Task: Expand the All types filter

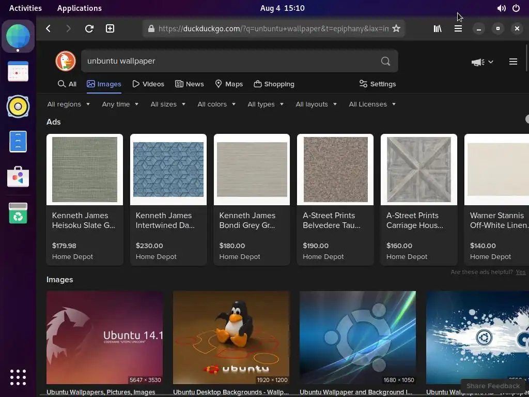Action: tap(266, 104)
